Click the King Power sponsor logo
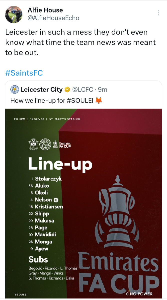 (139, 293)
